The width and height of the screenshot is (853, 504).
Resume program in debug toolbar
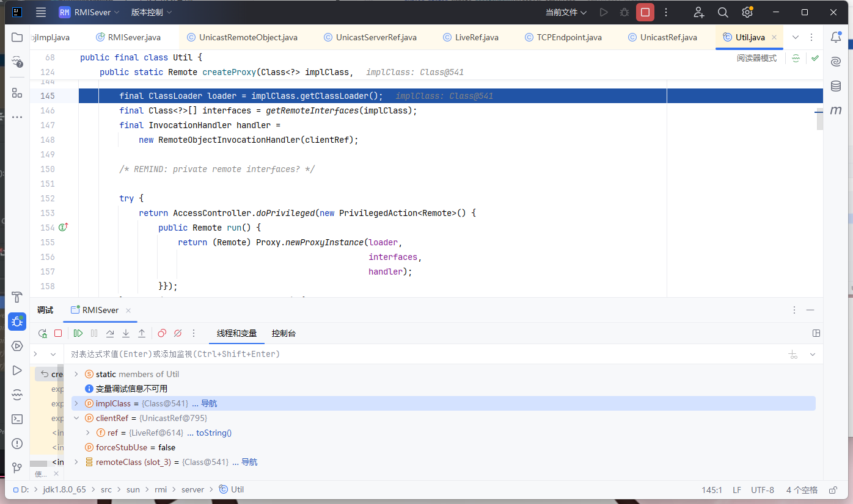[x=78, y=333]
